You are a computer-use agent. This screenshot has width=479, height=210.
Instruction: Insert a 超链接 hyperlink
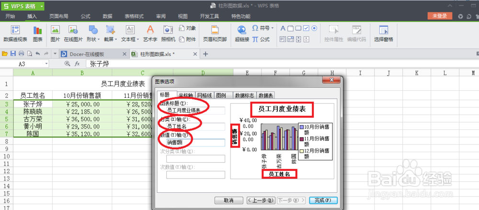click(x=241, y=33)
